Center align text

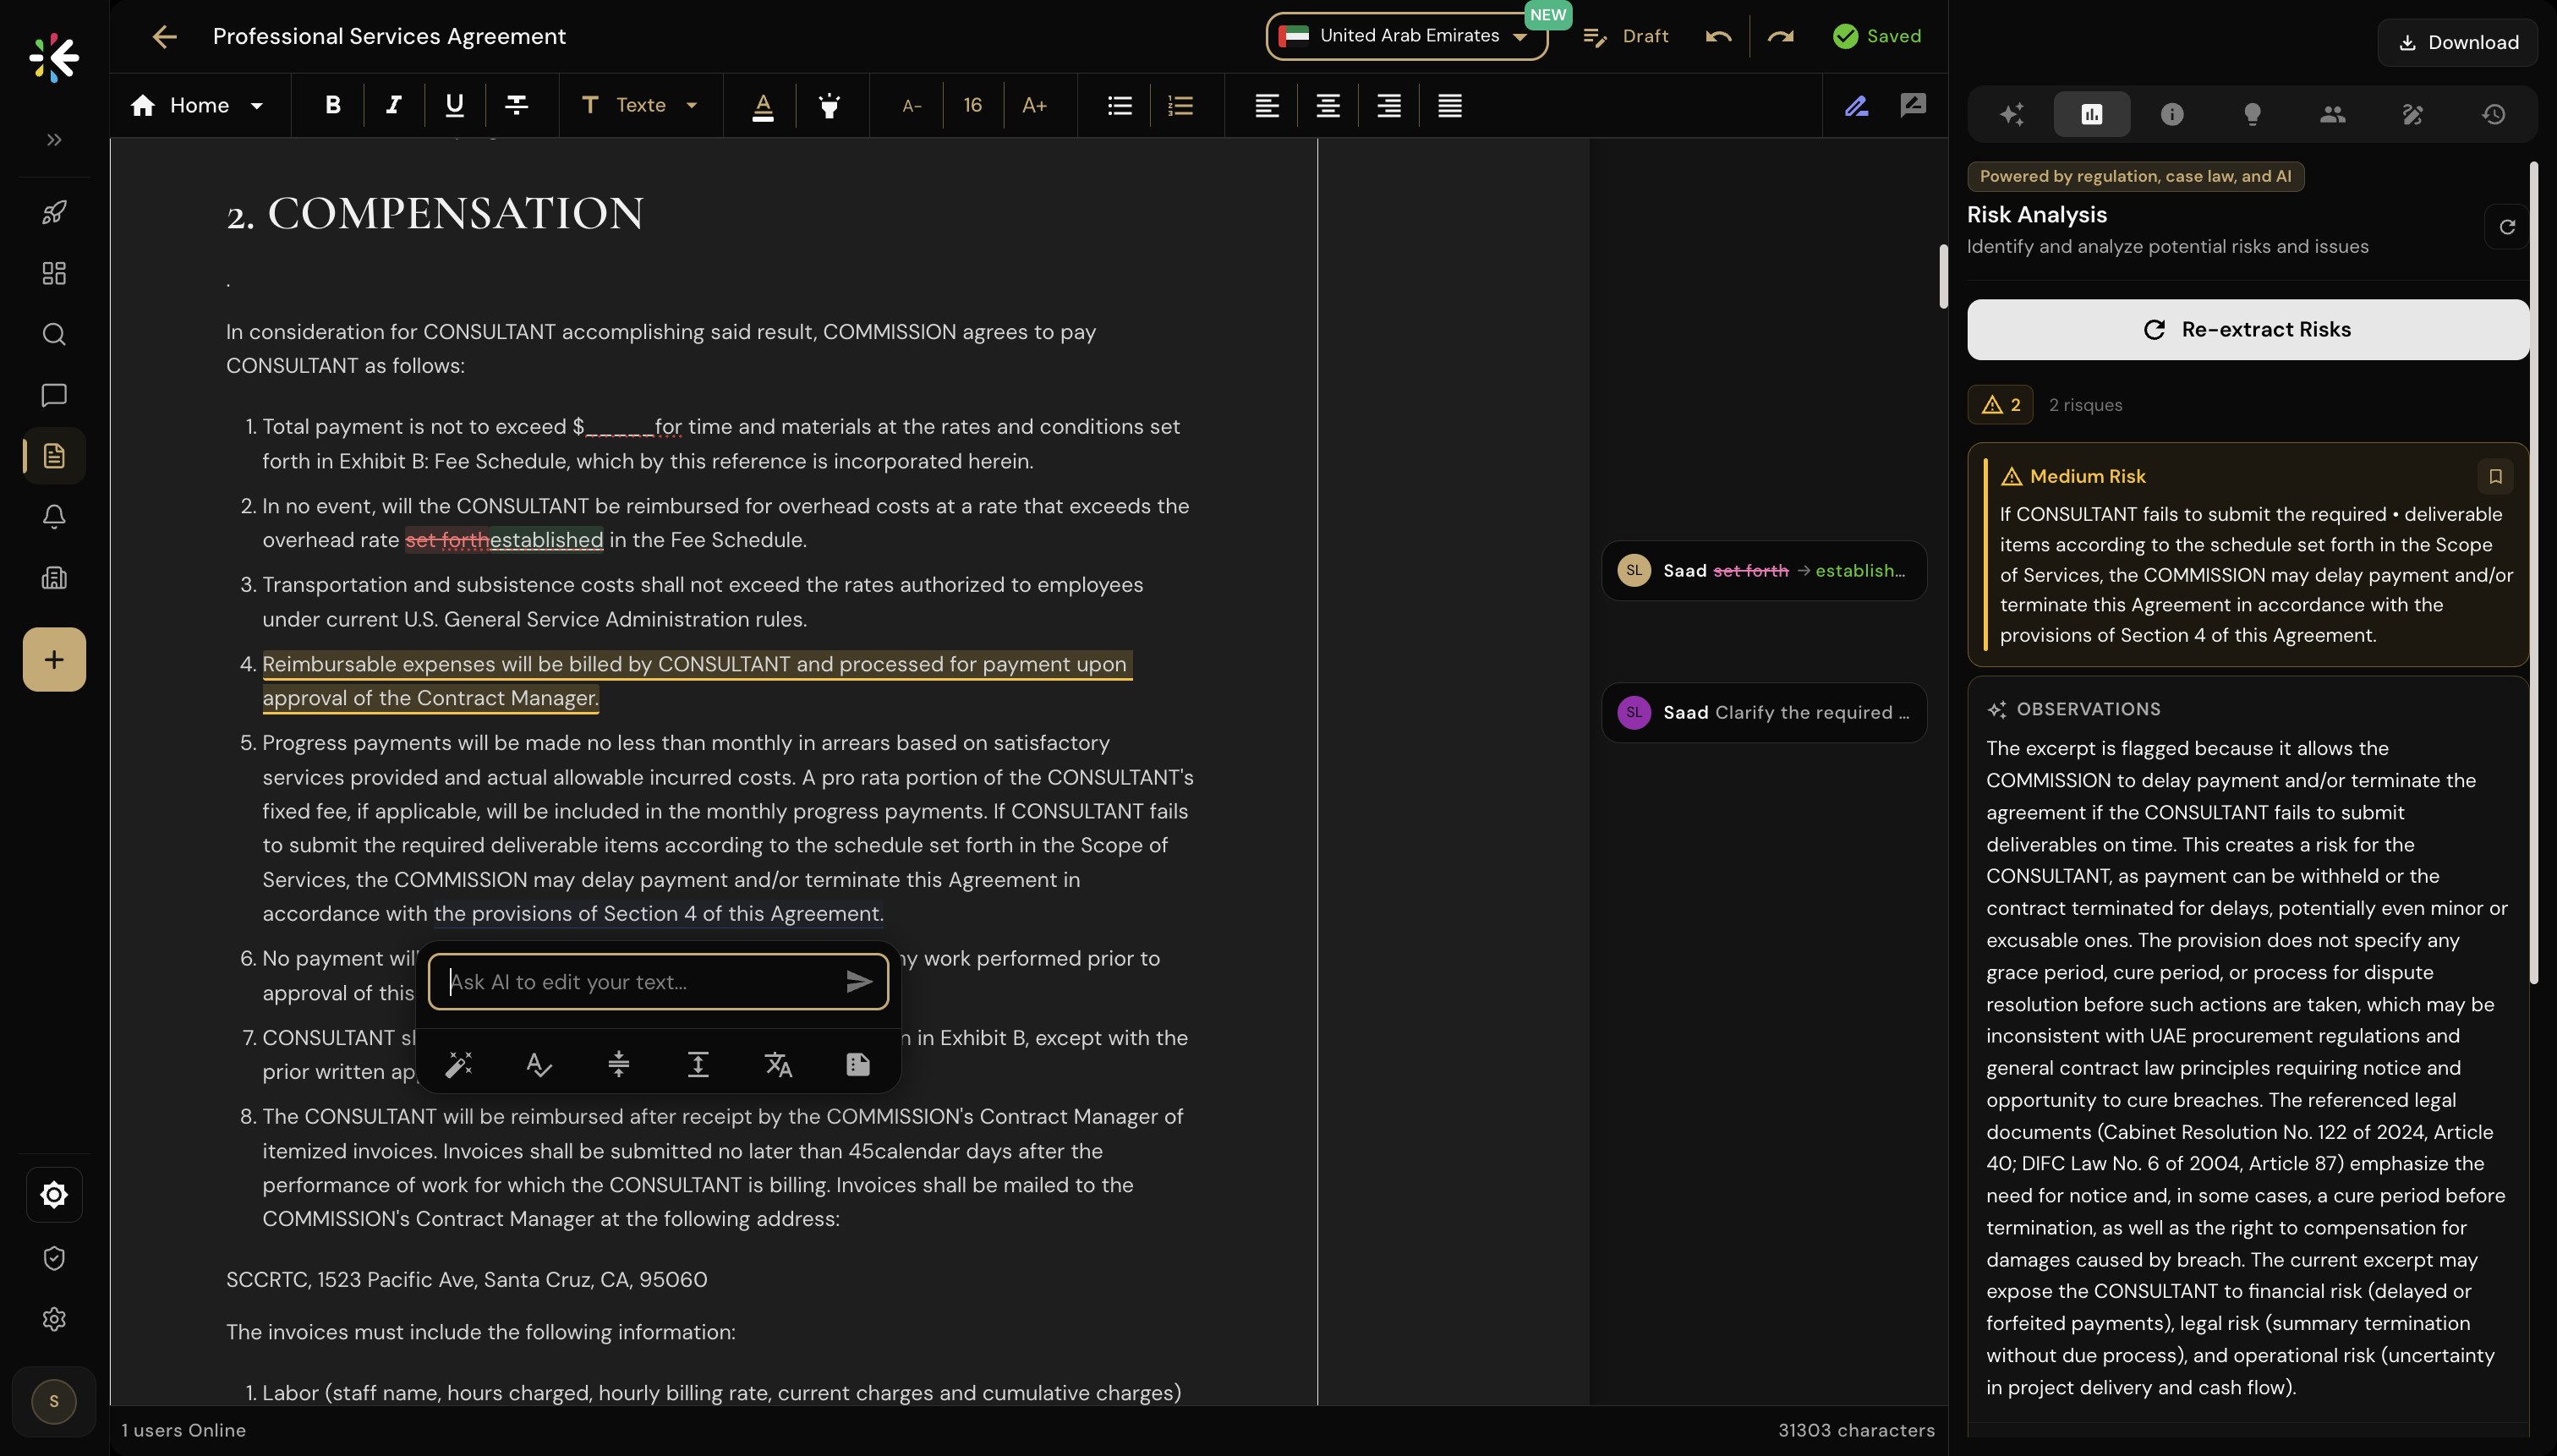point(1327,105)
